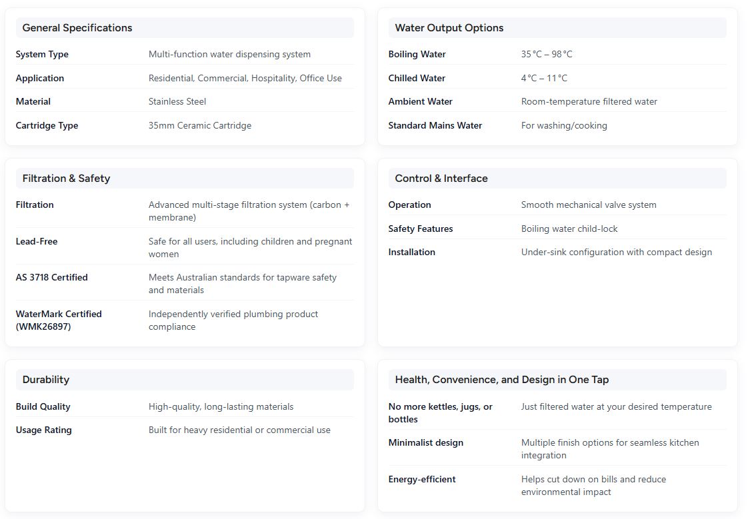
Task: Select the Chilled Water row label
Action: 417,79
